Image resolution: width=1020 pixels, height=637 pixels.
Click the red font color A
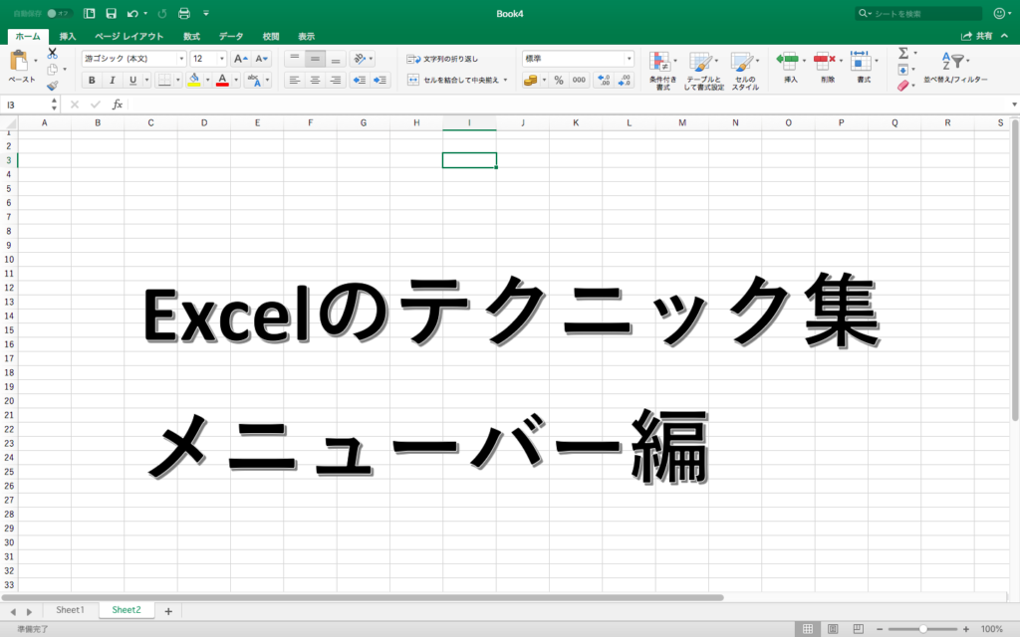pos(222,80)
